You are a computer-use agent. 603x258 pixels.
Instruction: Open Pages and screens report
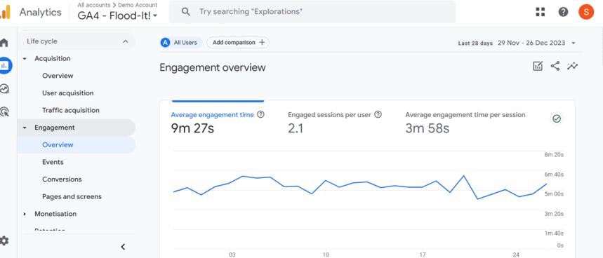coord(72,196)
